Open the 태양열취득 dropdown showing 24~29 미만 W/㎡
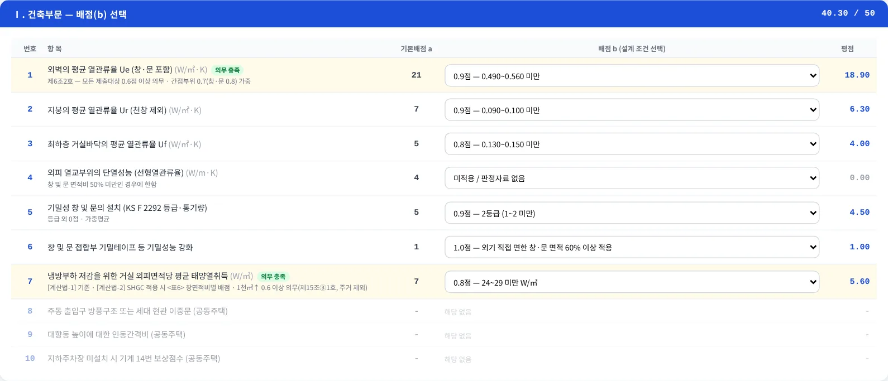This screenshot has height=381, width=888. [632, 282]
